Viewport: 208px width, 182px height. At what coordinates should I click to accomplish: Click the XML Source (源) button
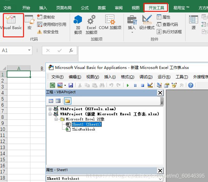pyautogui.click(x=194, y=22)
